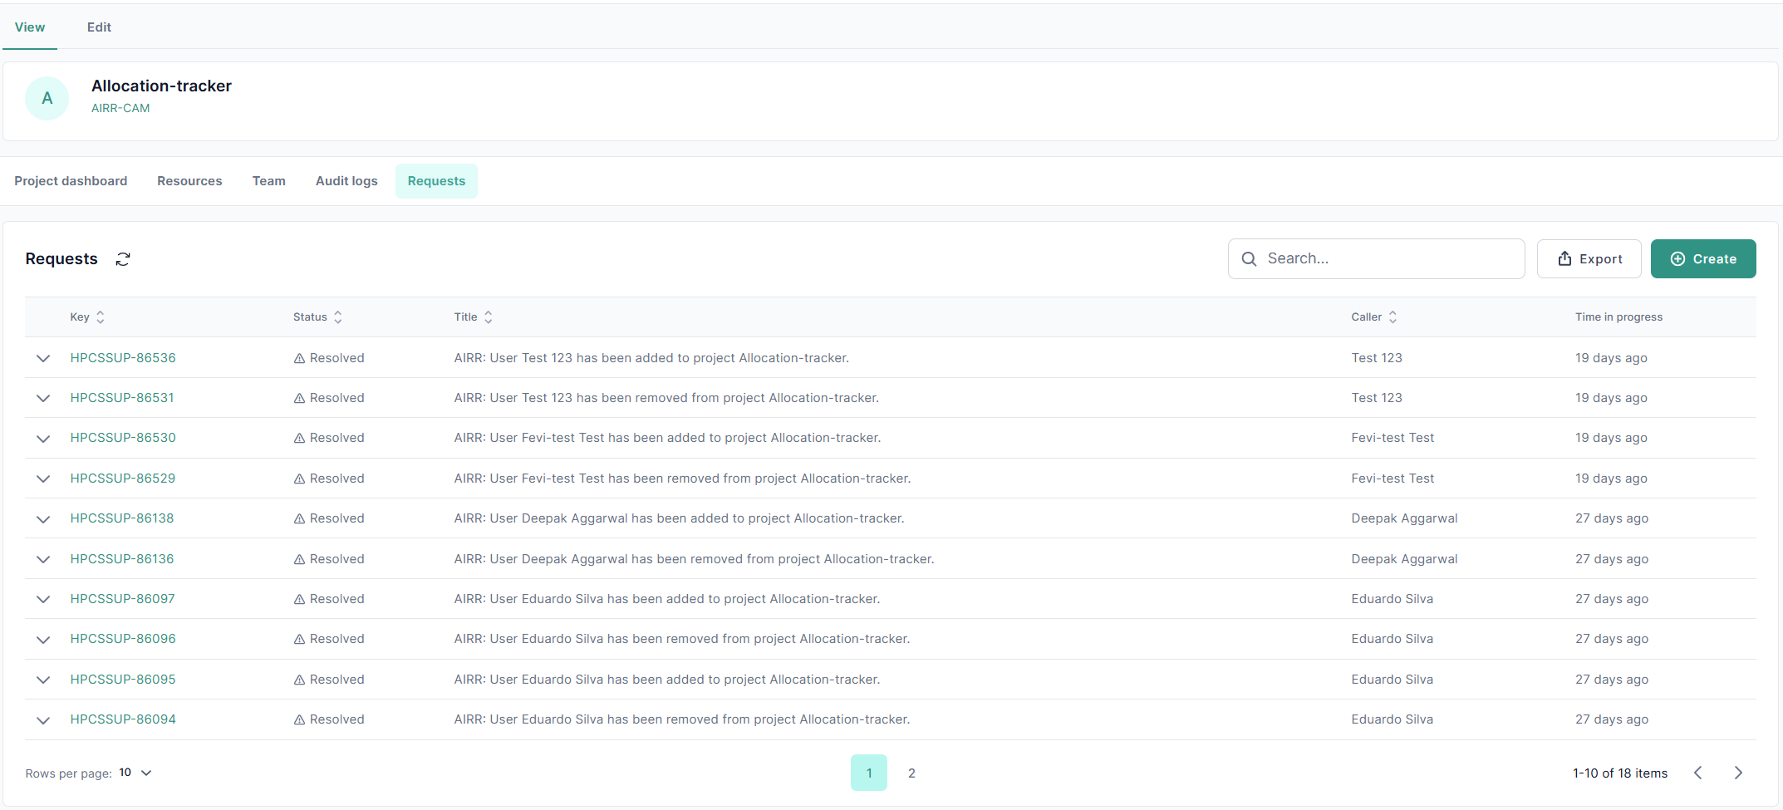This screenshot has width=1783, height=810.
Task: Refresh the Requests list
Action: [123, 259]
